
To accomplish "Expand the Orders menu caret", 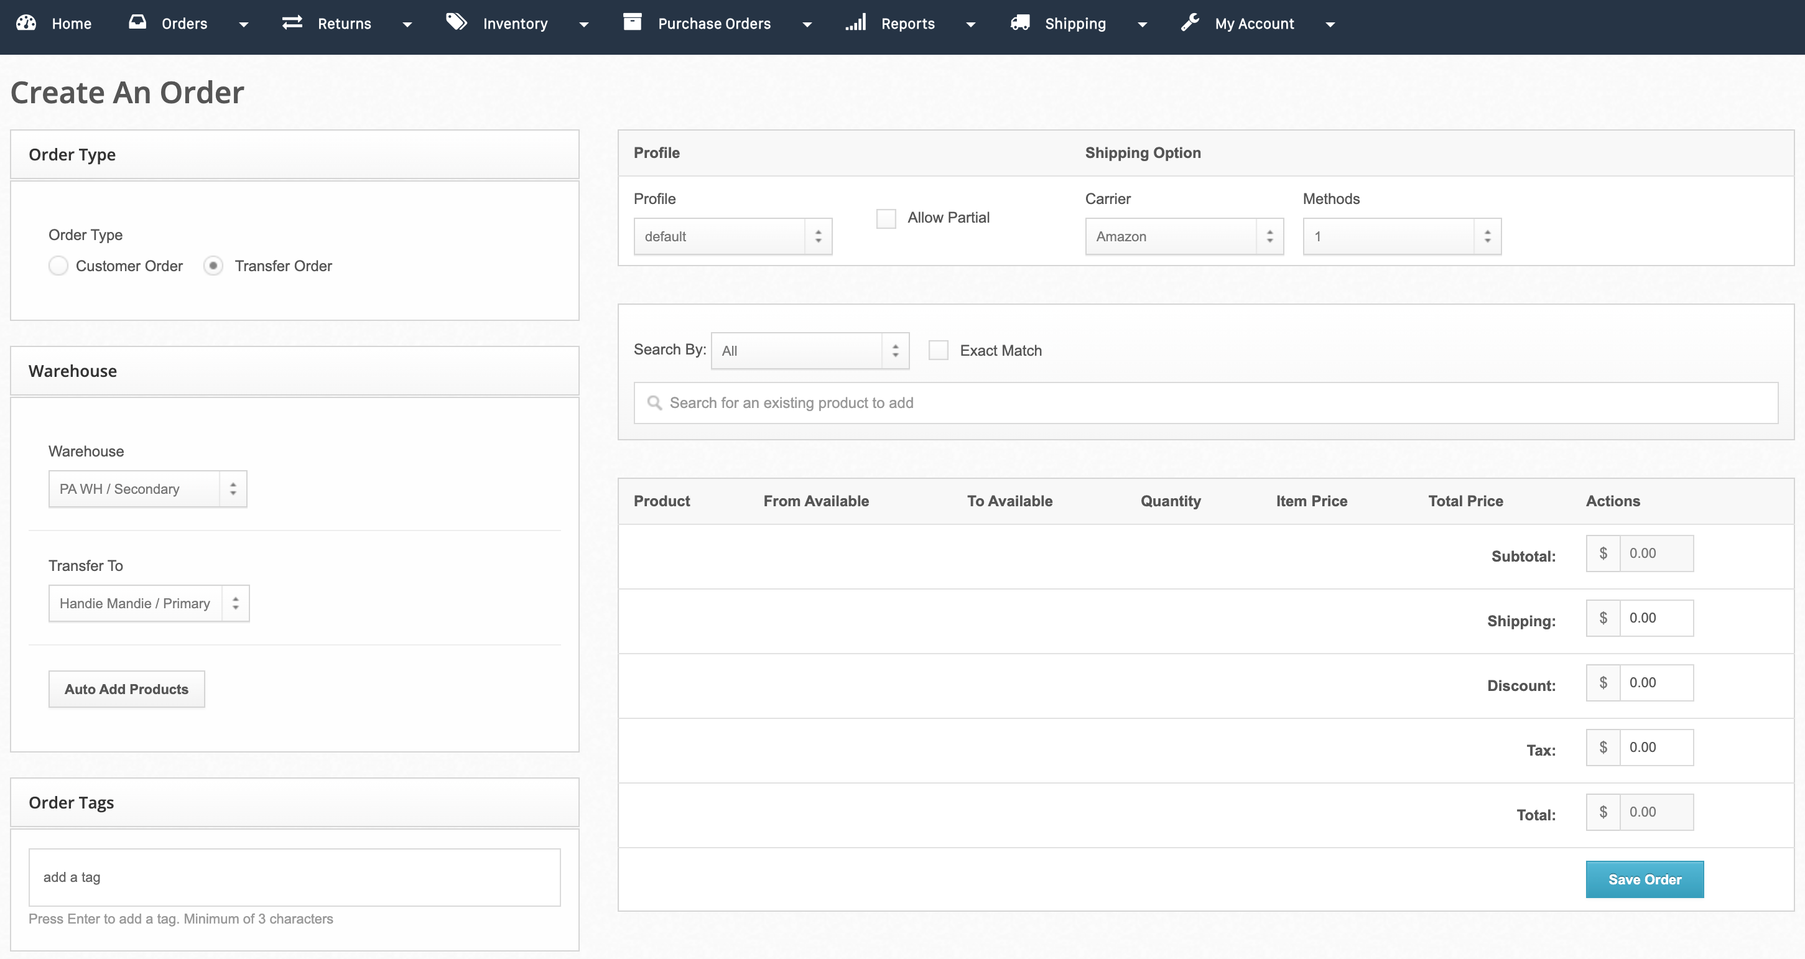I will [x=243, y=24].
